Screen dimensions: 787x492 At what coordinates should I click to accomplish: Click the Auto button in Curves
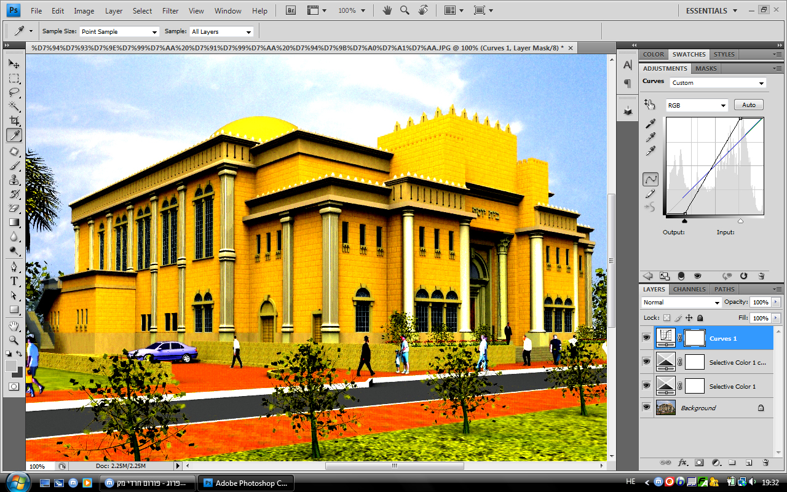(748, 105)
